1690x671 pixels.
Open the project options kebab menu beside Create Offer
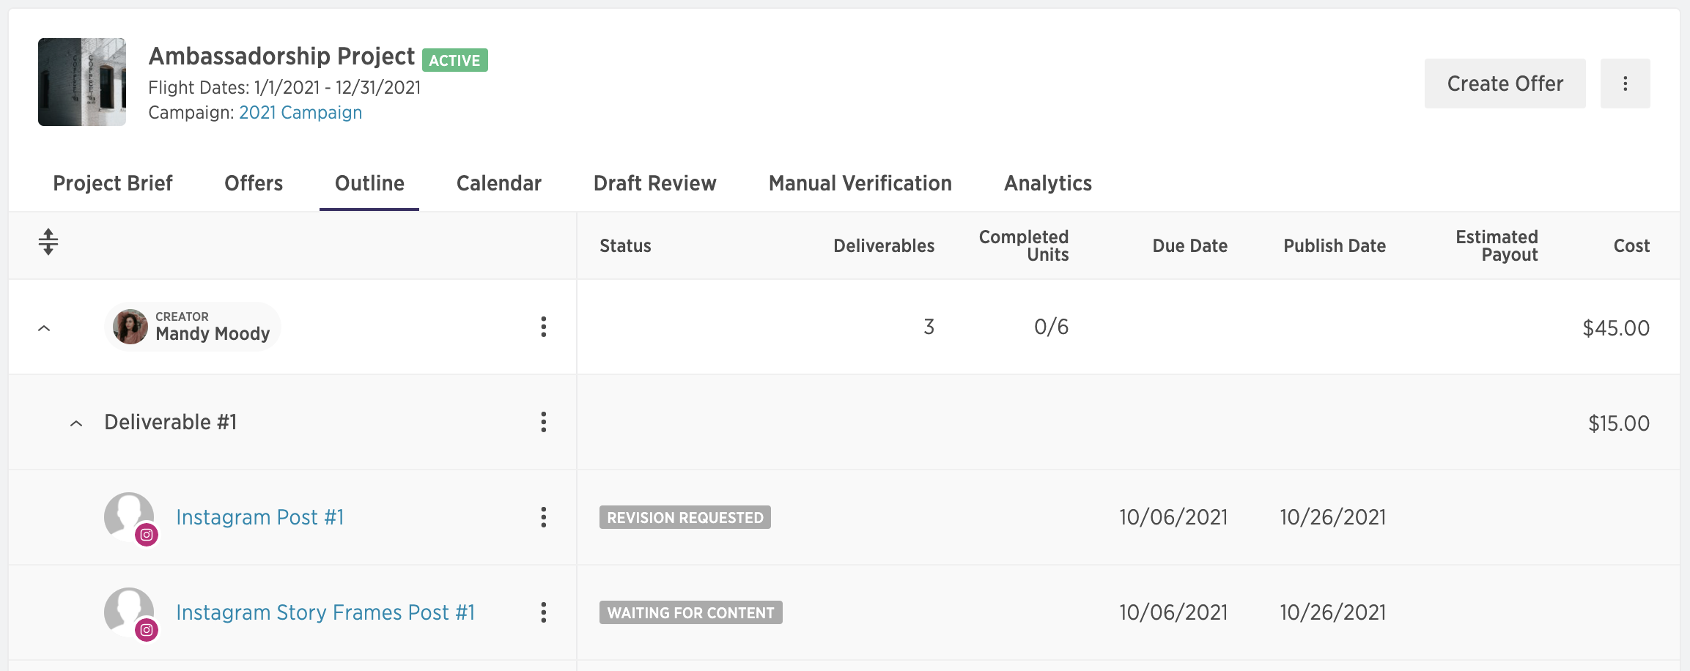click(1625, 84)
